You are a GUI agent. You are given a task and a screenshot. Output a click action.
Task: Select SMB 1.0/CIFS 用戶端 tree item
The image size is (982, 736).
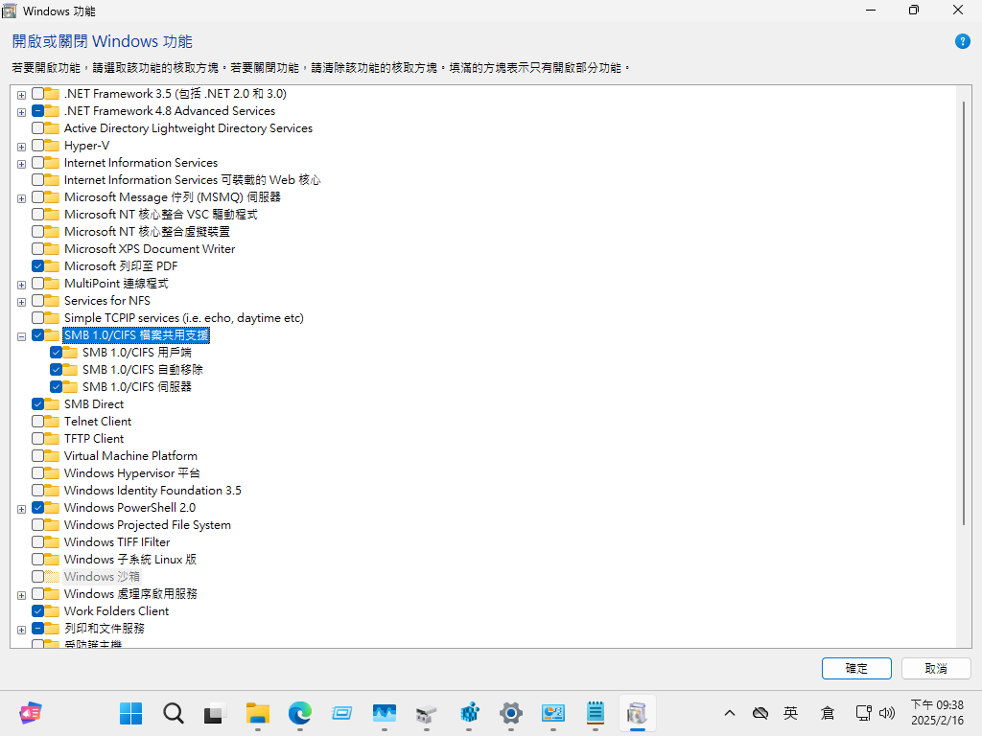(136, 353)
